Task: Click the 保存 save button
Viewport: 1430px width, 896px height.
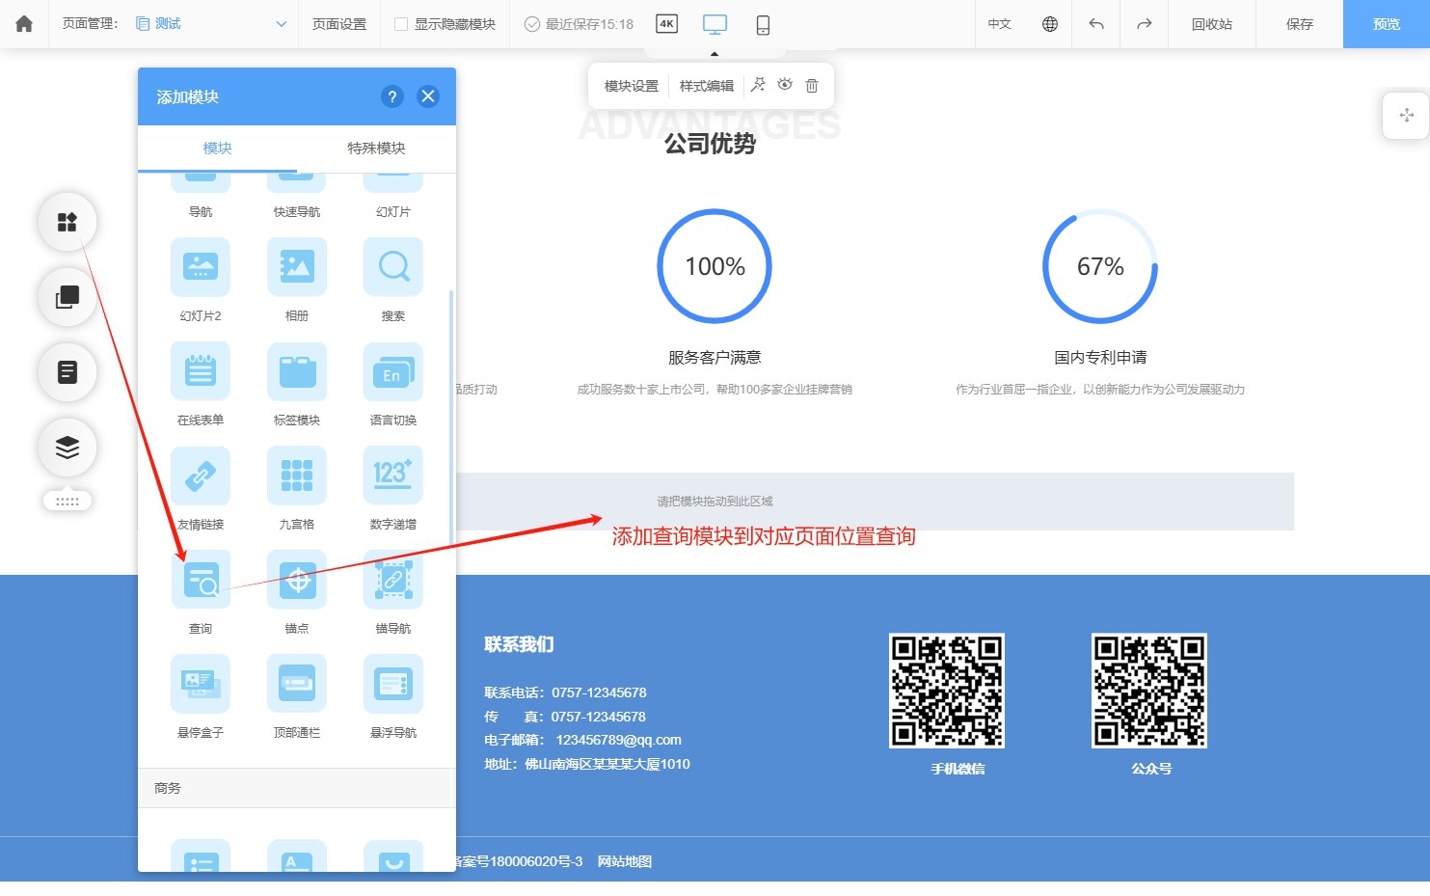Action: click(x=1299, y=24)
